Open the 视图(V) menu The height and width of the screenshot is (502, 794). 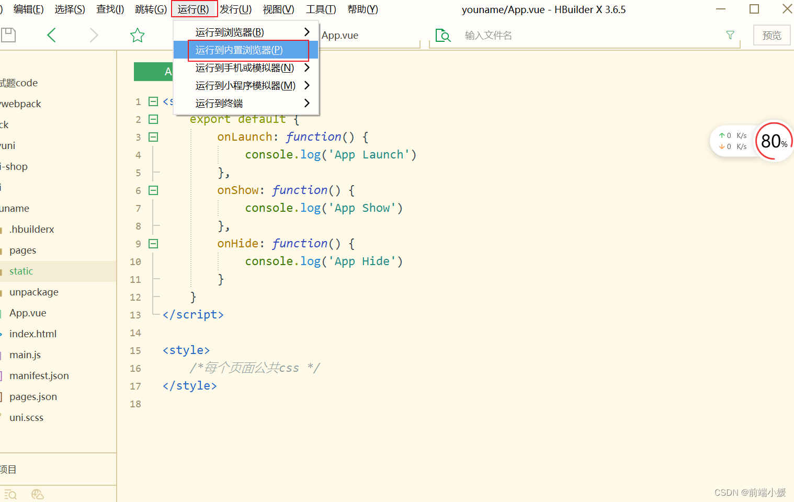[x=278, y=9]
